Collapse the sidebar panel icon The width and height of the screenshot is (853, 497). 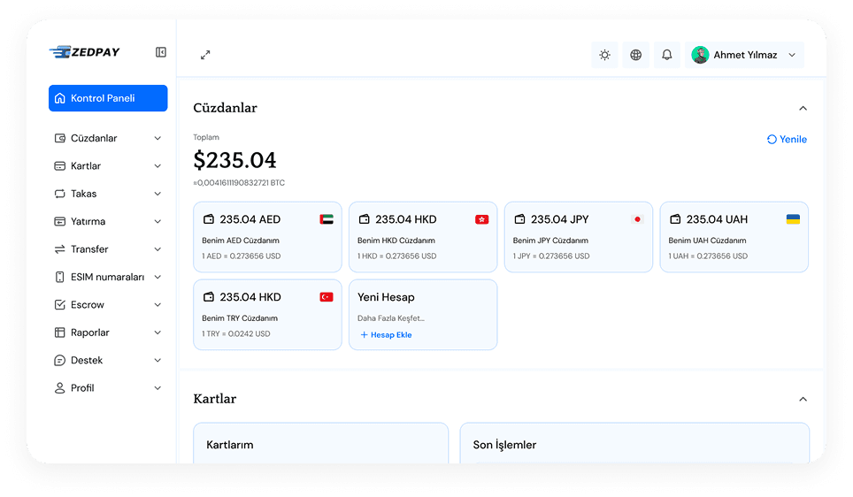pos(160,52)
